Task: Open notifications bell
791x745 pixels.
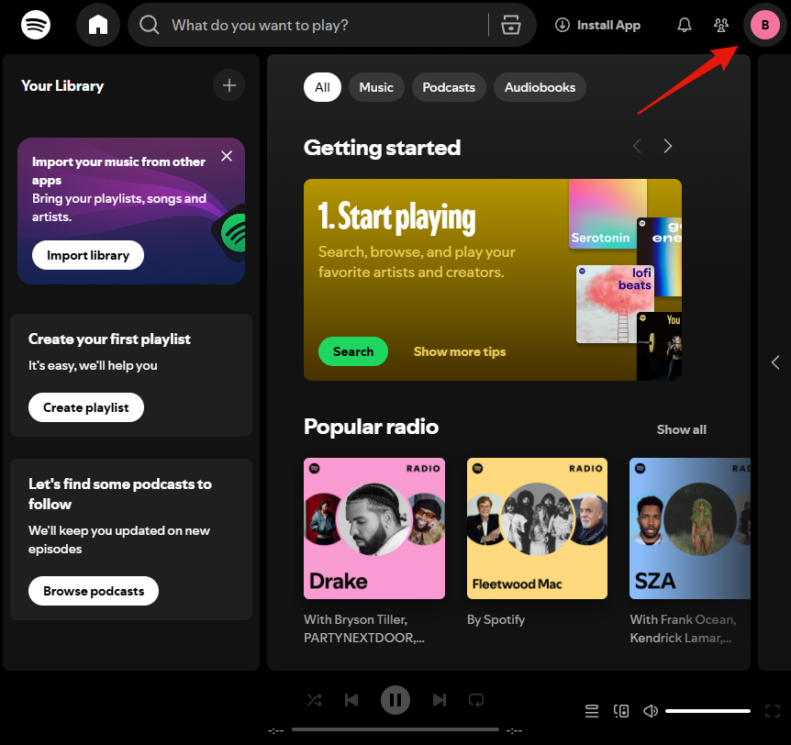Action: click(684, 25)
